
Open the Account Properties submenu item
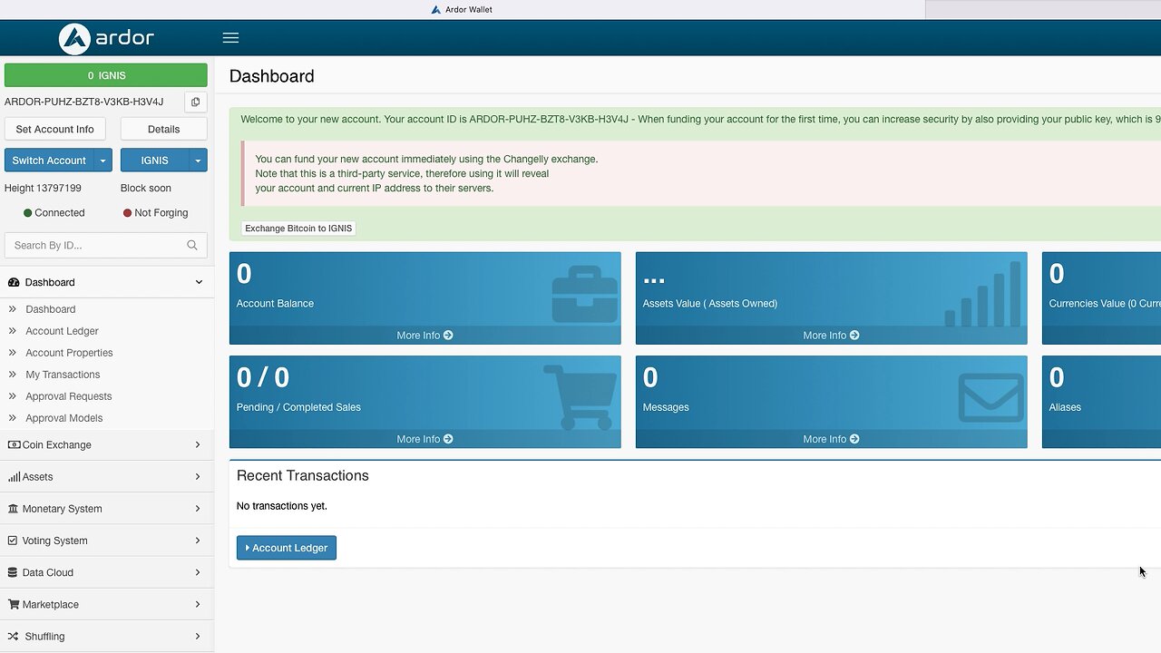(x=69, y=353)
